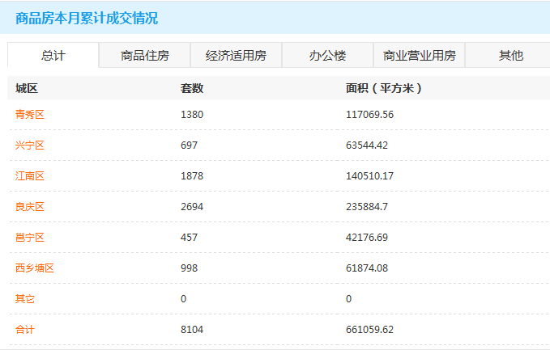The width and height of the screenshot is (550, 350).
Task: Select the 经济适用房 tab
Action: click(236, 56)
